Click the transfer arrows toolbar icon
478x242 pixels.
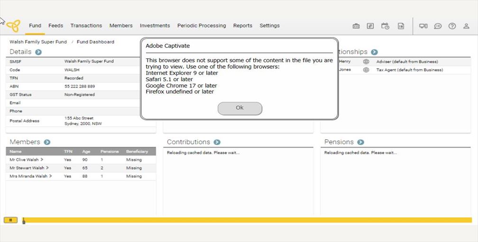point(370,26)
